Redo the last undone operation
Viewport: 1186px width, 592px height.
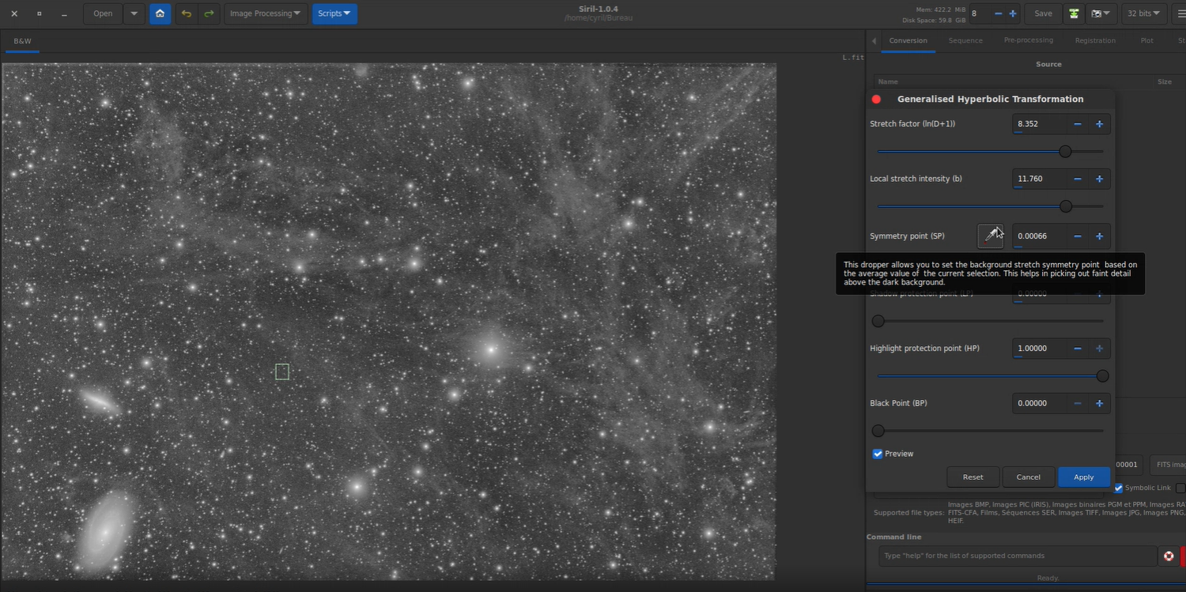point(209,13)
